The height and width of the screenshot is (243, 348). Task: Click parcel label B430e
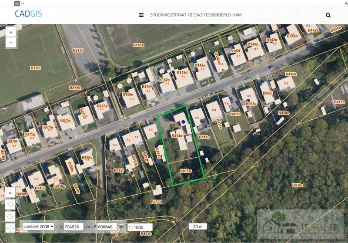pos(284,113)
